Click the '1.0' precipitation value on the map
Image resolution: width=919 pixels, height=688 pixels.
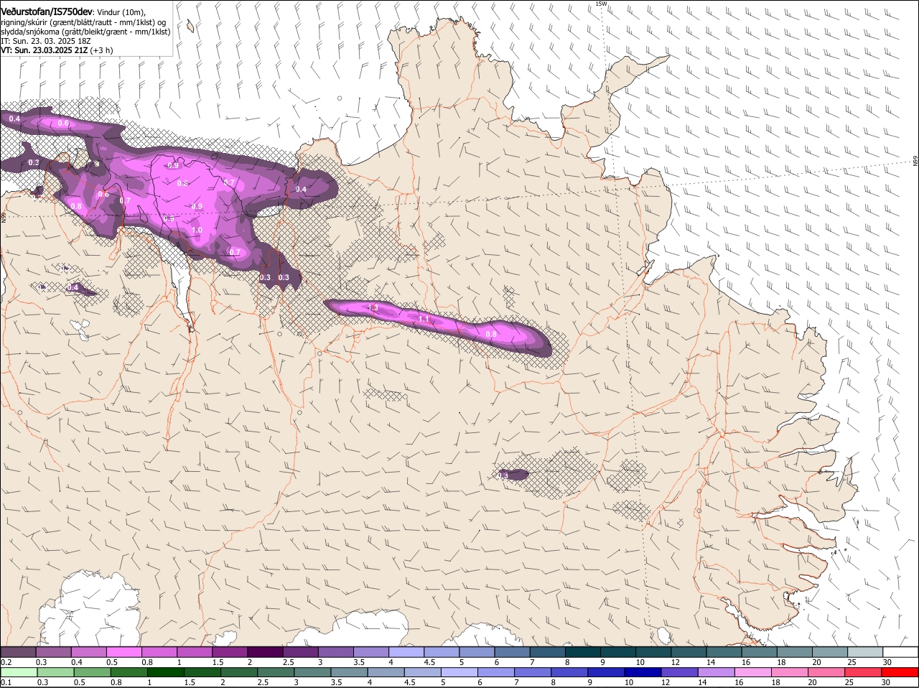pyautogui.click(x=197, y=230)
